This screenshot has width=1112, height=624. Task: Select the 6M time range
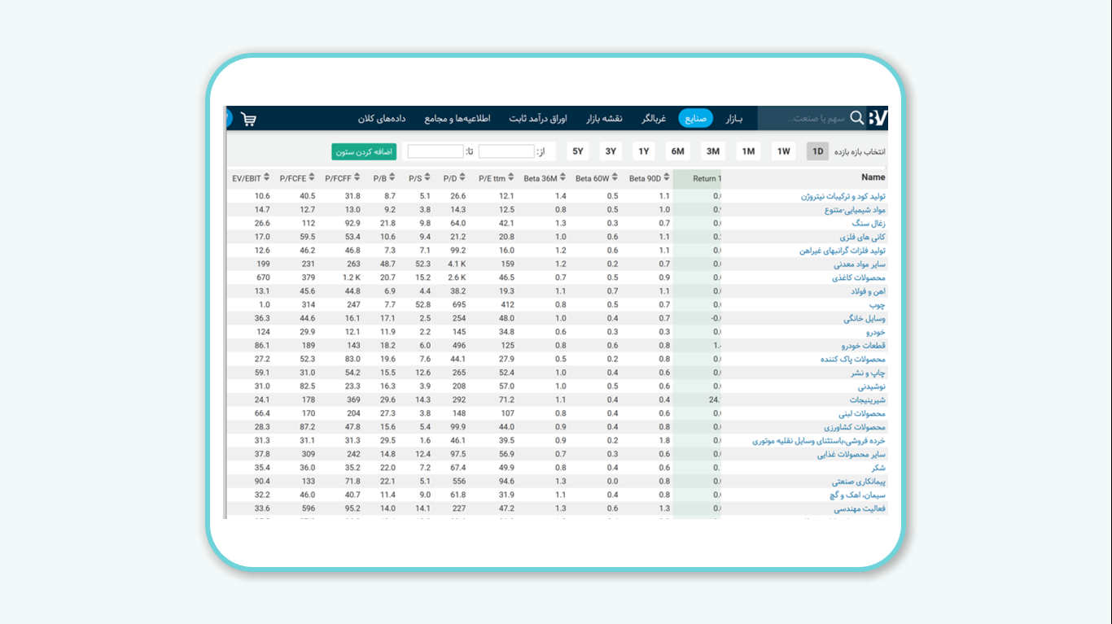coord(677,151)
